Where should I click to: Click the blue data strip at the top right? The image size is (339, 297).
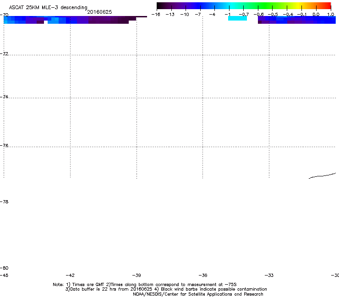[297, 20]
